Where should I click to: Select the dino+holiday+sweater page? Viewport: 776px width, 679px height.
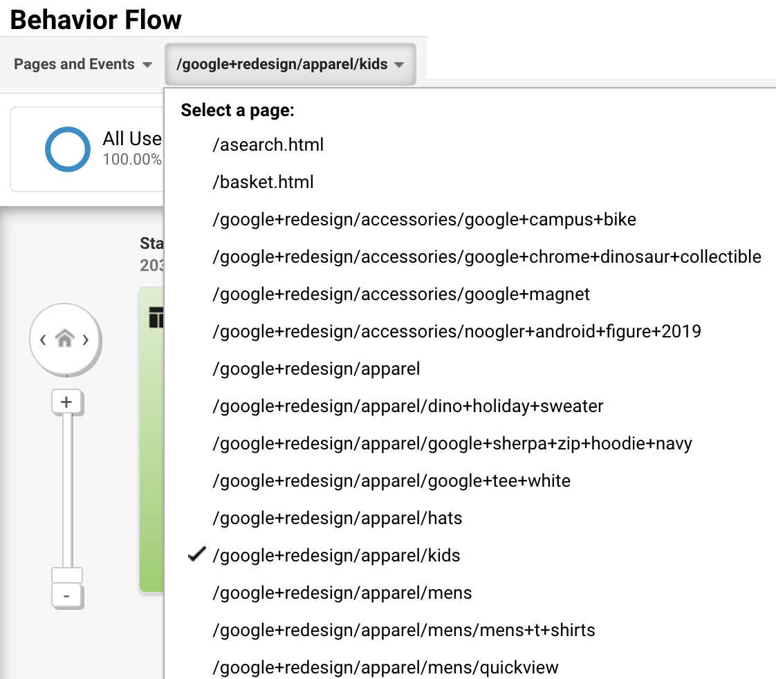(x=408, y=407)
